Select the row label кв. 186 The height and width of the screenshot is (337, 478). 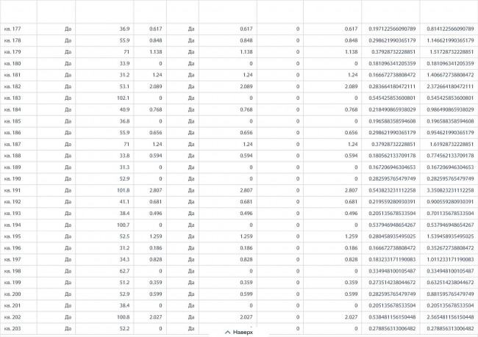[13, 133]
